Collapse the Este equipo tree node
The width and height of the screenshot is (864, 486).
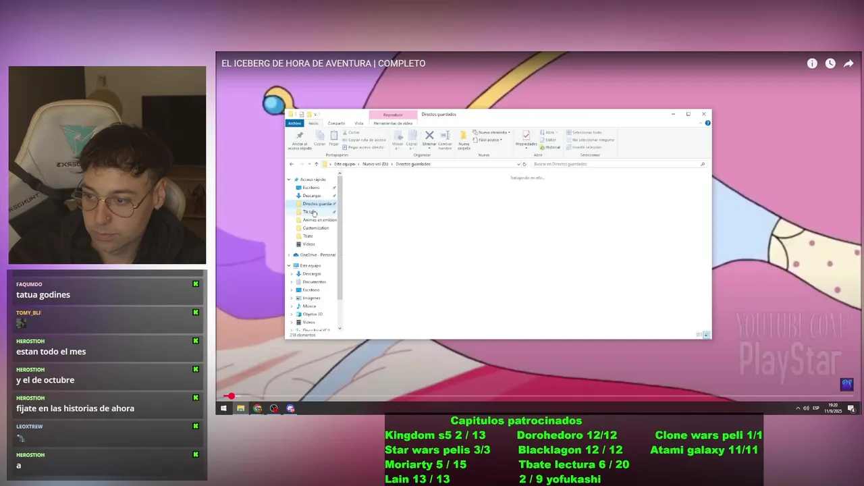click(289, 266)
